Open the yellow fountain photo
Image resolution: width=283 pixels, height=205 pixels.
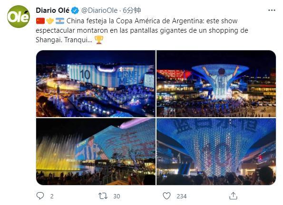(x=96, y=151)
